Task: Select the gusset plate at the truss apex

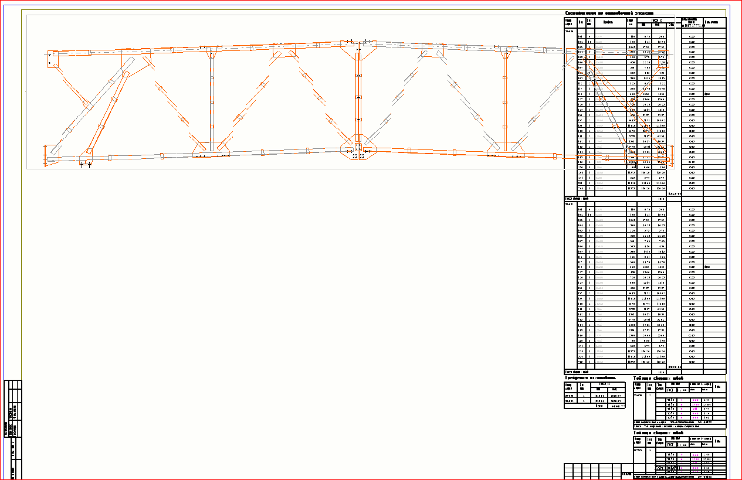Action: pos(357,49)
